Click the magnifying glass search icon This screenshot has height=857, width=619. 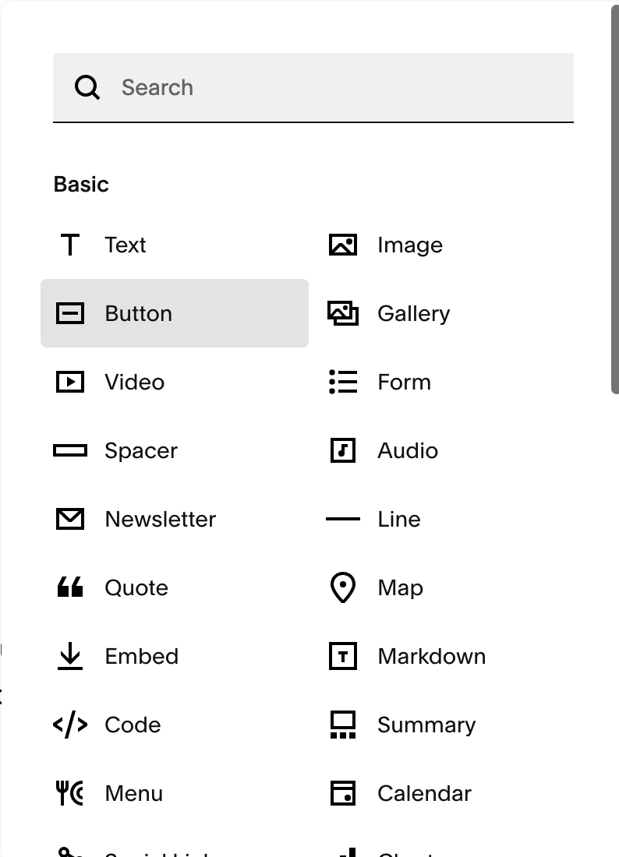pos(87,87)
